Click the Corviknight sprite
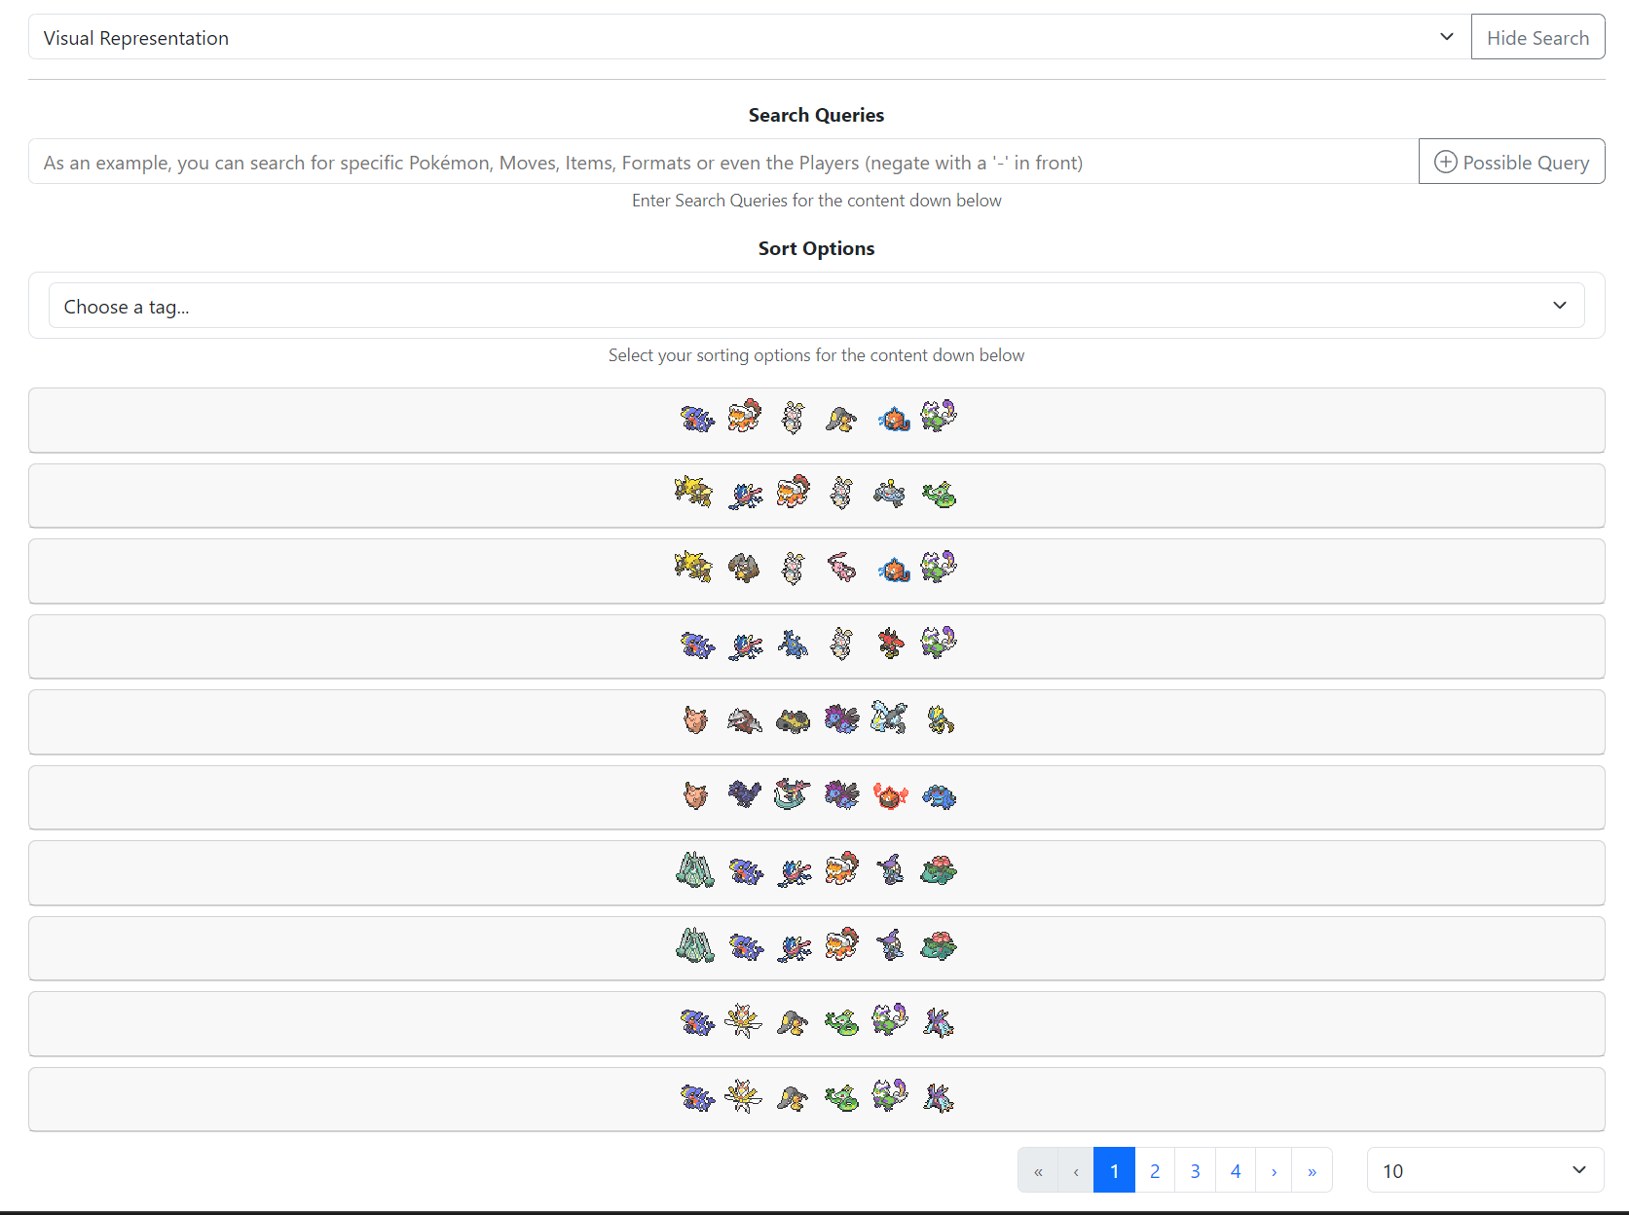This screenshot has height=1215, width=1629. (745, 794)
